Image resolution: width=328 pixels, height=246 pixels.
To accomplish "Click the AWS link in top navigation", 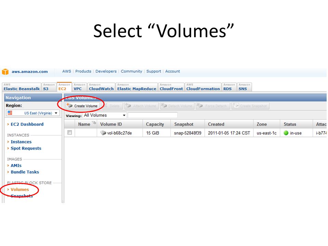I will tap(67, 71).
